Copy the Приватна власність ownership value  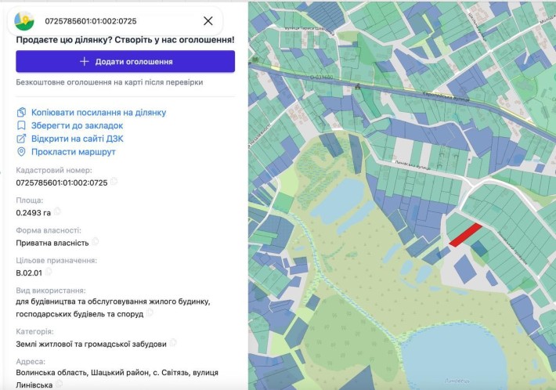click(95, 241)
